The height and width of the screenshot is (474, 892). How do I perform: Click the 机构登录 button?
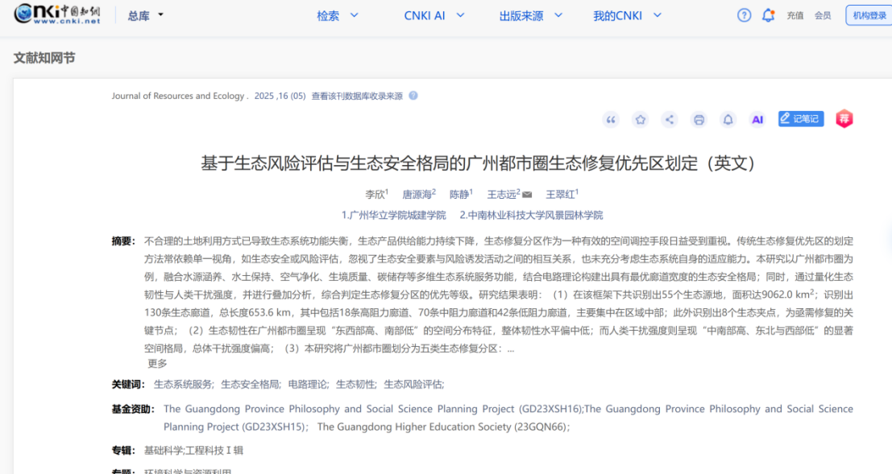pos(869,15)
